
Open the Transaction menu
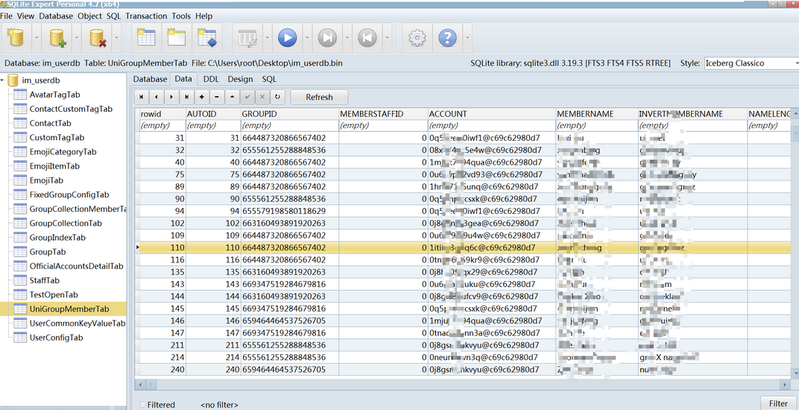[x=146, y=16]
